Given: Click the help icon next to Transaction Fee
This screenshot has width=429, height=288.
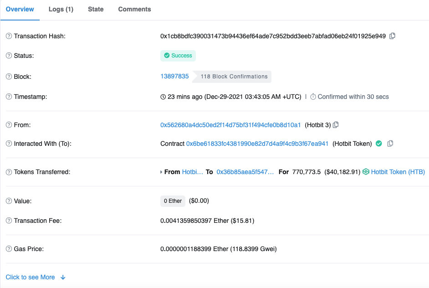Looking at the screenshot, I should click(x=9, y=221).
